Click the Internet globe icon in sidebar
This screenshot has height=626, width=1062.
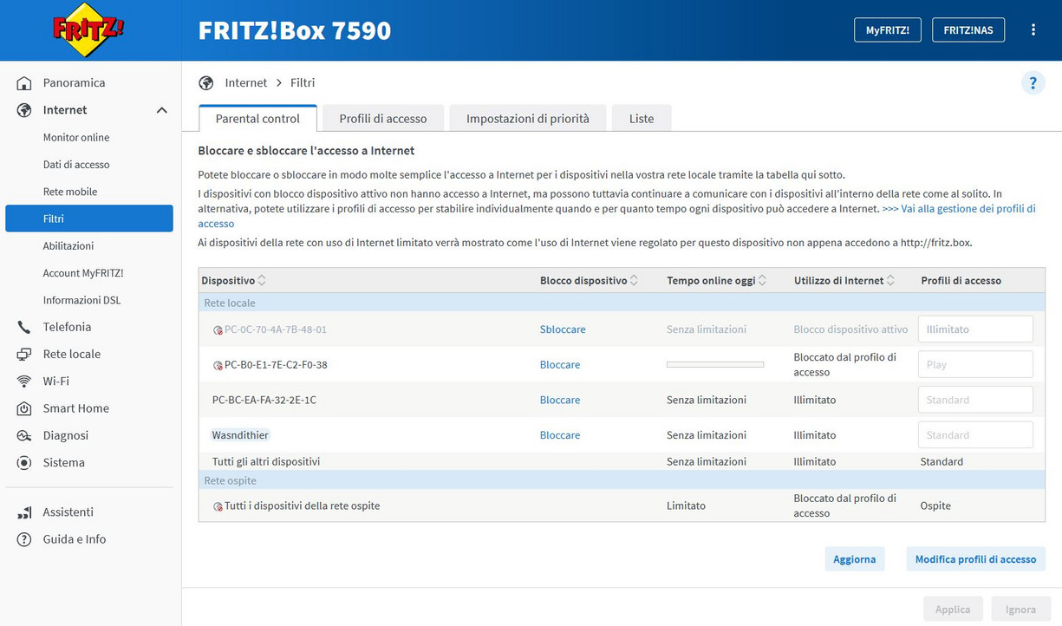[x=24, y=110]
